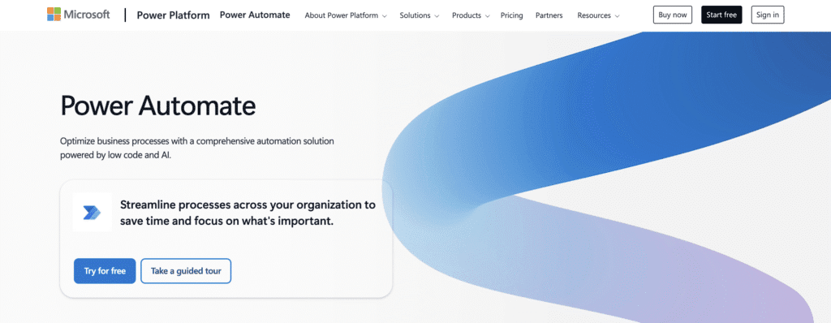The height and width of the screenshot is (323, 831).
Task: Click the 'Optimize business processes' description text
Action: coord(196,149)
